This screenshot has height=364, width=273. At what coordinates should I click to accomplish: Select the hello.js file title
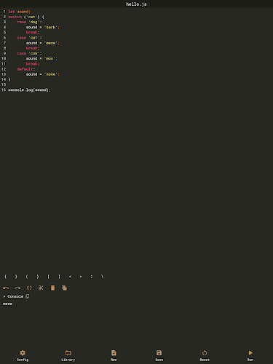pos(136,4)
